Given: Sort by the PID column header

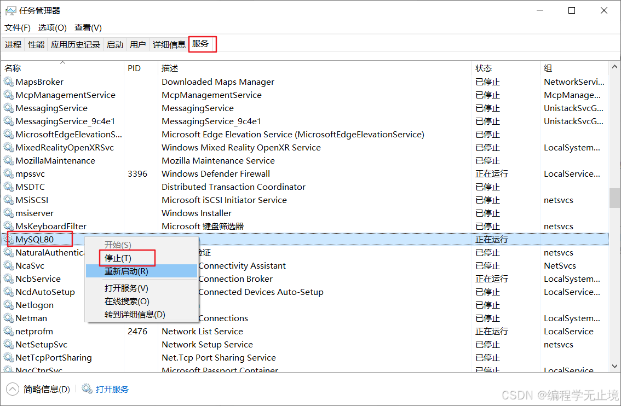Looking at the screenshot, I should point(141,68).
